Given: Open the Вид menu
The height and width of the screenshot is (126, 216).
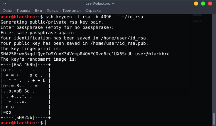Looking at the screenshot, I should [38, 11].
